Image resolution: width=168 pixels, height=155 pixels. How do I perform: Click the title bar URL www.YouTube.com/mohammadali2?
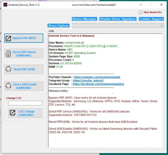[x=94, y=5]
